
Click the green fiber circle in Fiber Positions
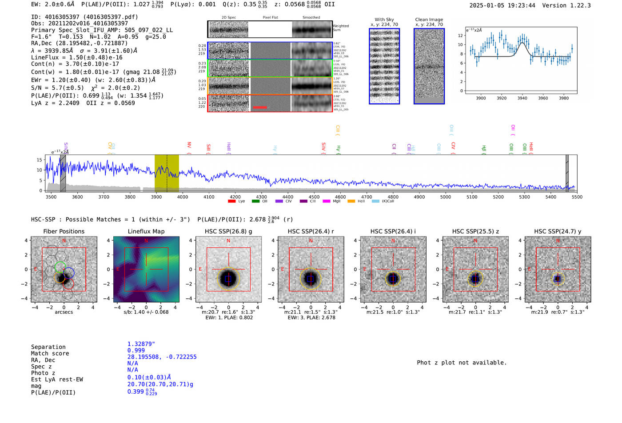coord(60,267)
